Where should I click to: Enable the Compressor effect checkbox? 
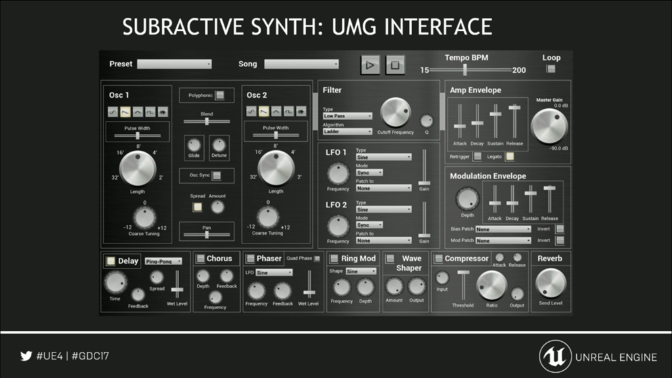(438, 259)
